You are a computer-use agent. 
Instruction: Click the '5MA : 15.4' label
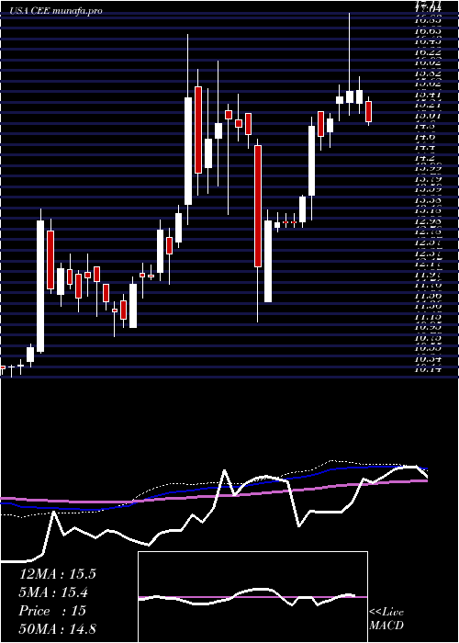tap(53, 592)
